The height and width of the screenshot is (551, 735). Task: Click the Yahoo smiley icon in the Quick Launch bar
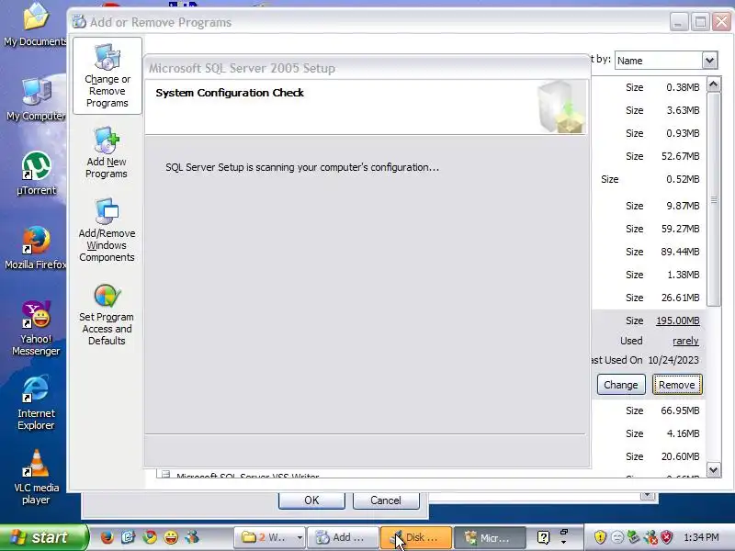(x=171, y=537)
